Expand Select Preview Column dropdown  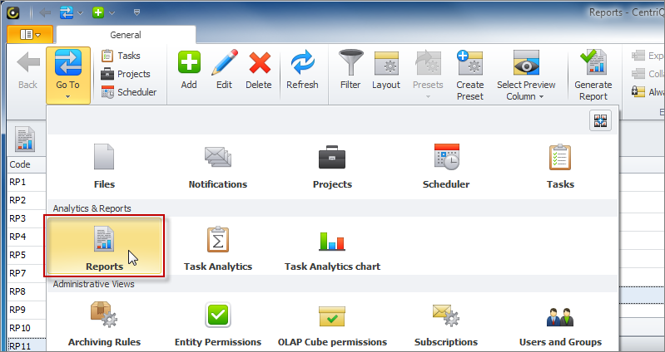click(x=526, y=76)
